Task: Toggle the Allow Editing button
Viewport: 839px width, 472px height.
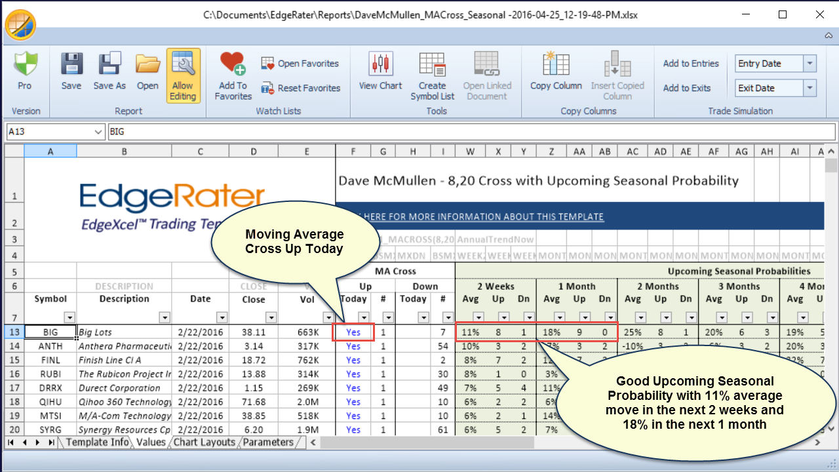Action: pos(183,76)
